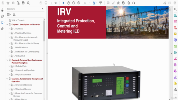Go to 2.3 Physical Architecture bookmark
Screen dimensions: 178x100
pyautogui.click(x=22, y=75)
